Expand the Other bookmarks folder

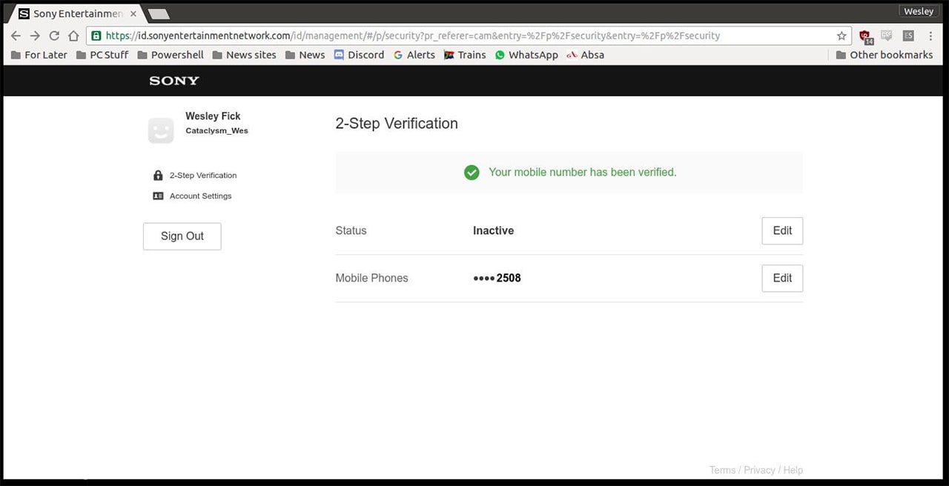click(884, 55)
